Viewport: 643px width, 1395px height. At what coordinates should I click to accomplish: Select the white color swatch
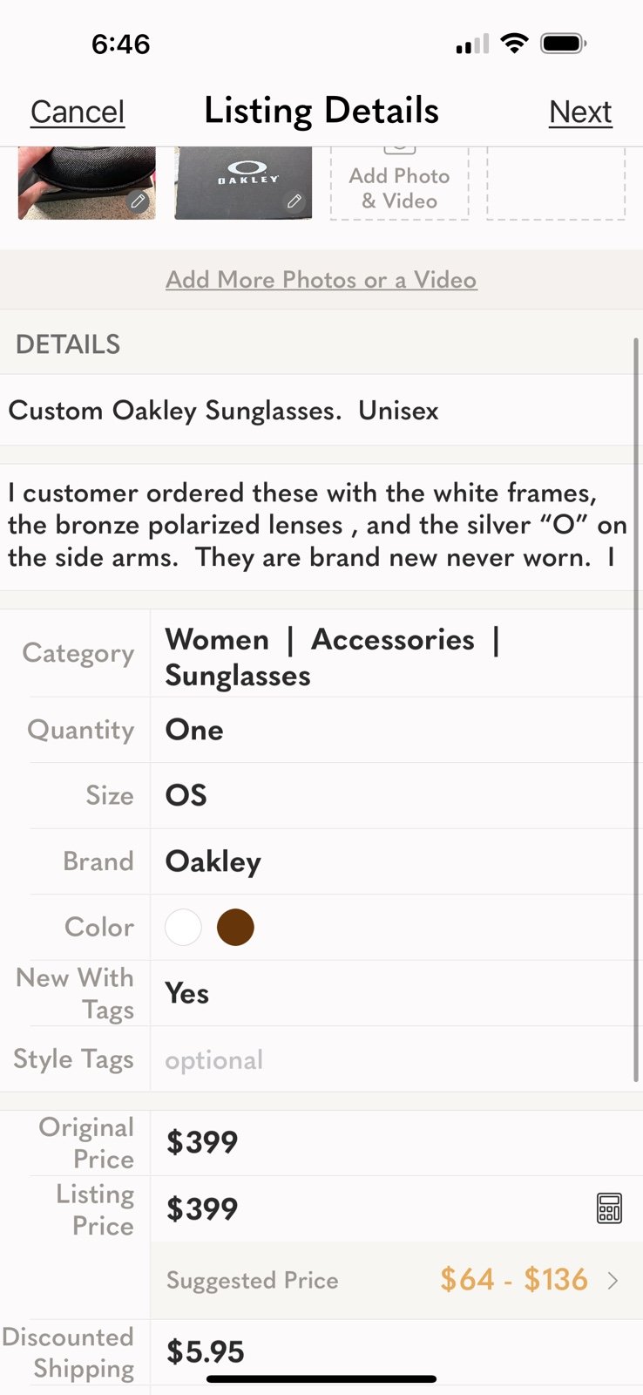pos(183,927)
